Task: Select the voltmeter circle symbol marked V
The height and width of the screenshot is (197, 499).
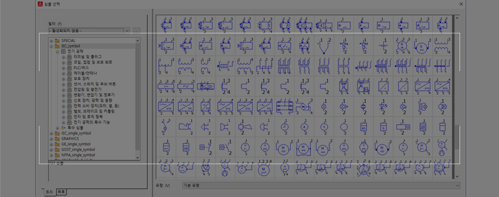Action: [x=324, y=127]
